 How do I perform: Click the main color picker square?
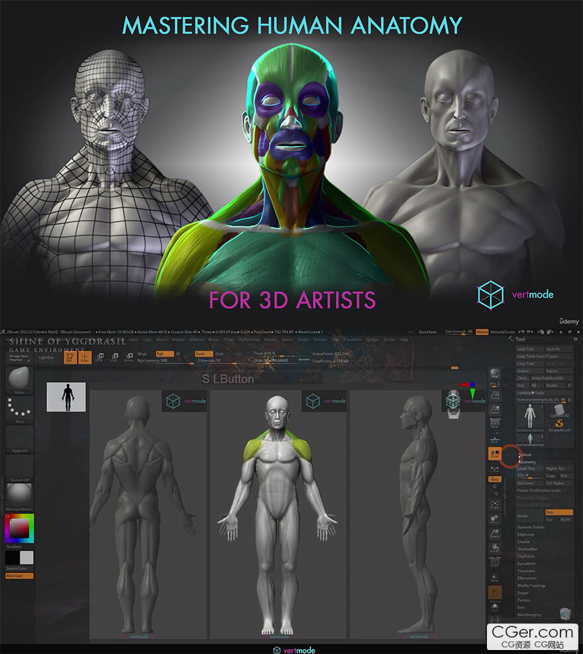point(20,528)
